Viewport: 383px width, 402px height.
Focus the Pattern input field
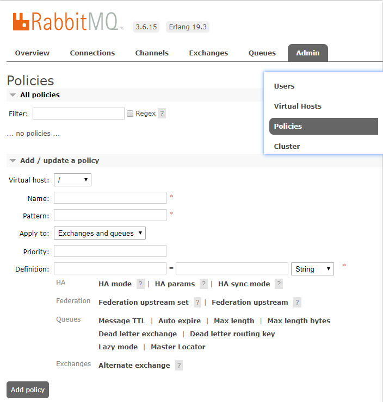click(x=110, y=215)
